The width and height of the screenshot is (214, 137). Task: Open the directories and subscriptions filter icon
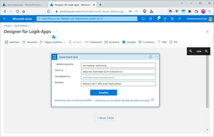(x=151, y=19)
